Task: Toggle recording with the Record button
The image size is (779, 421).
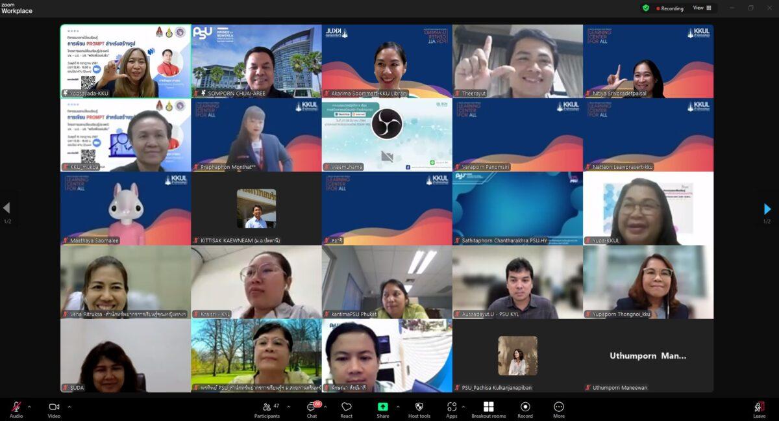Action: point(525,409)
